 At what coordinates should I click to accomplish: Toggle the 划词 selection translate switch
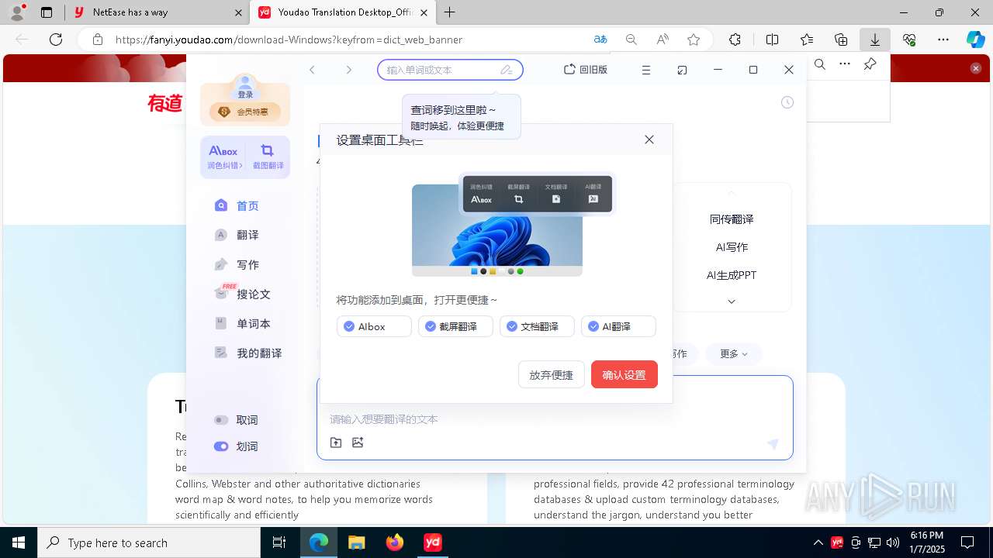click(221, 446)
